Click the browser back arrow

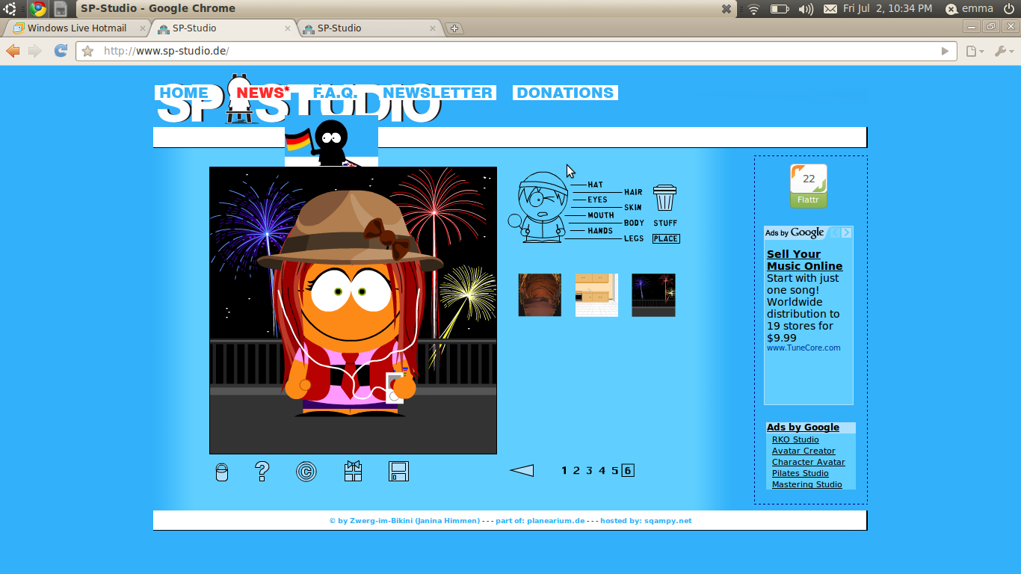tap(13, 51)
